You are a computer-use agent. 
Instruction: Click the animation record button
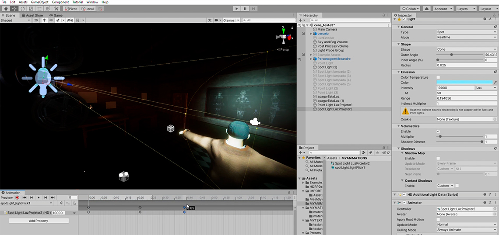pyautogui.click(x=18, y=197)
